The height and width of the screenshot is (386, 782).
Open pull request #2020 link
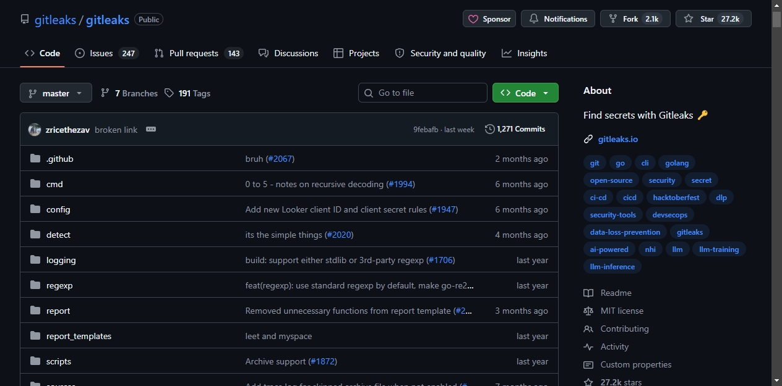coord(339,235)
